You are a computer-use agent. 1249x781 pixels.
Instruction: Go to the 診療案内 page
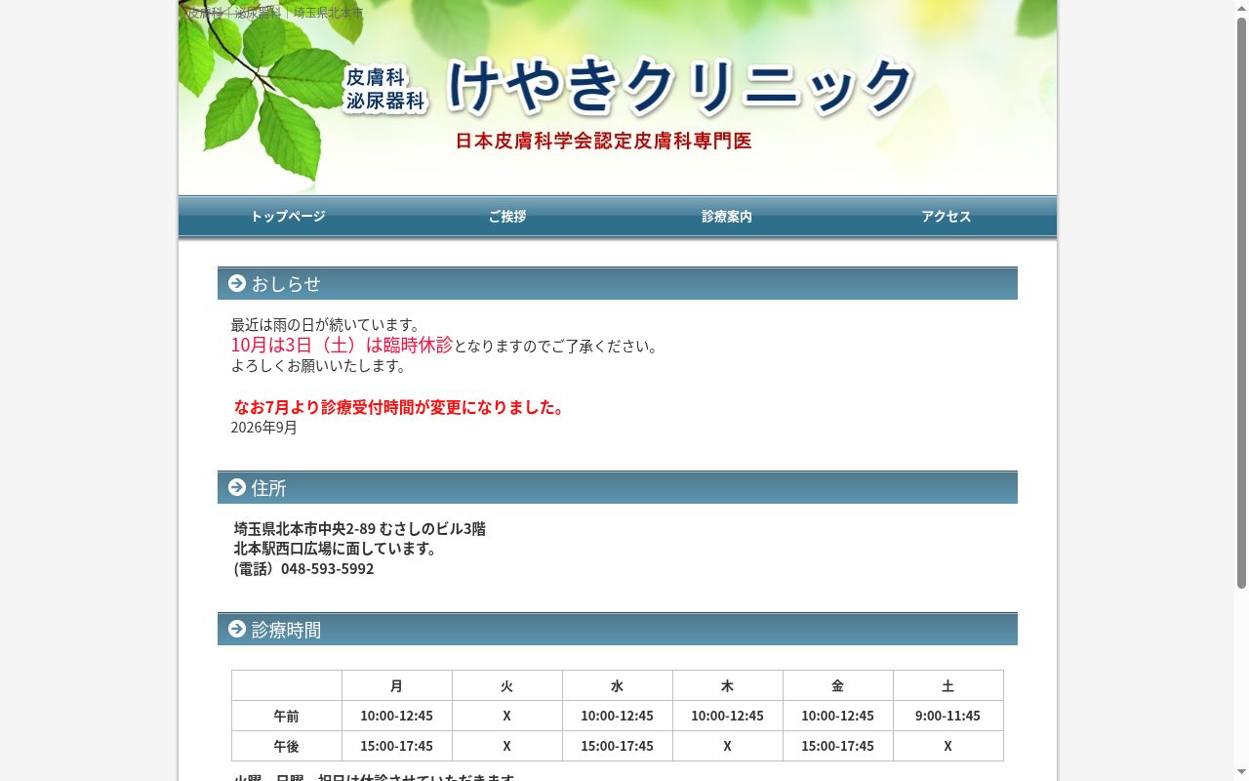[x=727, y=217]
